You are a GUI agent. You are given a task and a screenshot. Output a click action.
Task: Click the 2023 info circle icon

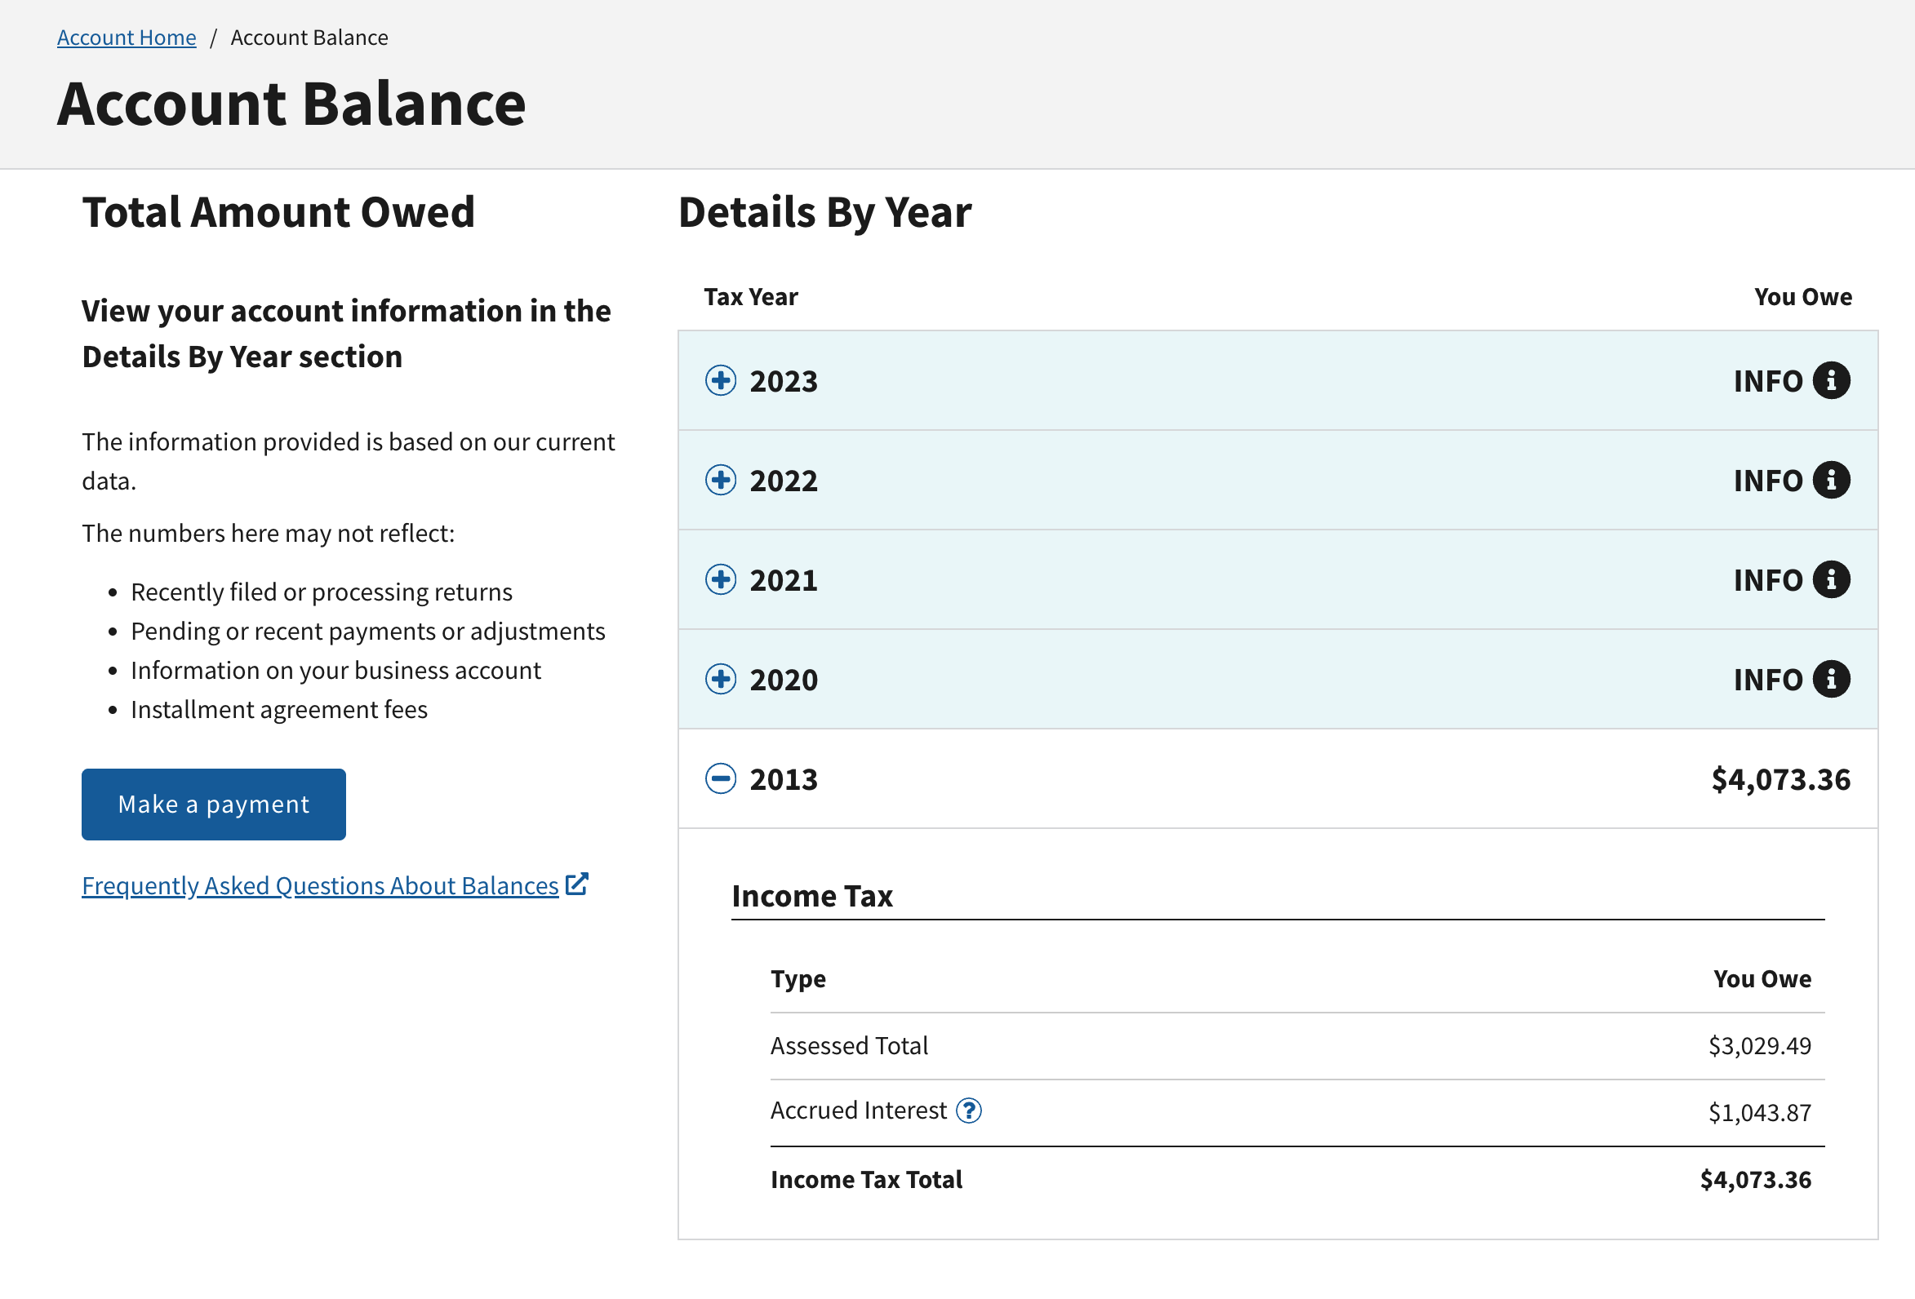pos(1831,380)
